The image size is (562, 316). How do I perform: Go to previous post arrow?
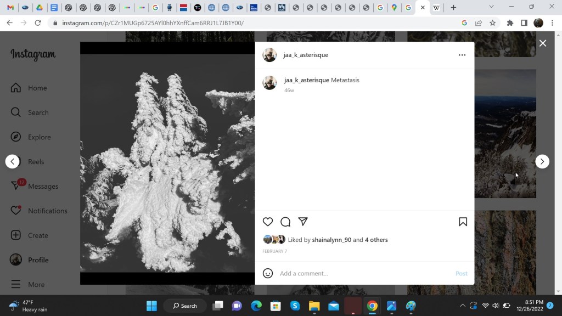13,161
